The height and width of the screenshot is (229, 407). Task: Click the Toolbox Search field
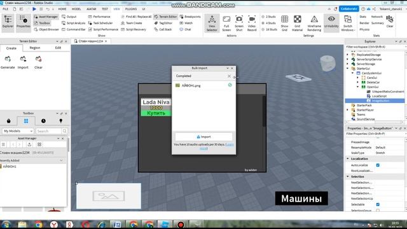(x=49, y=131)
